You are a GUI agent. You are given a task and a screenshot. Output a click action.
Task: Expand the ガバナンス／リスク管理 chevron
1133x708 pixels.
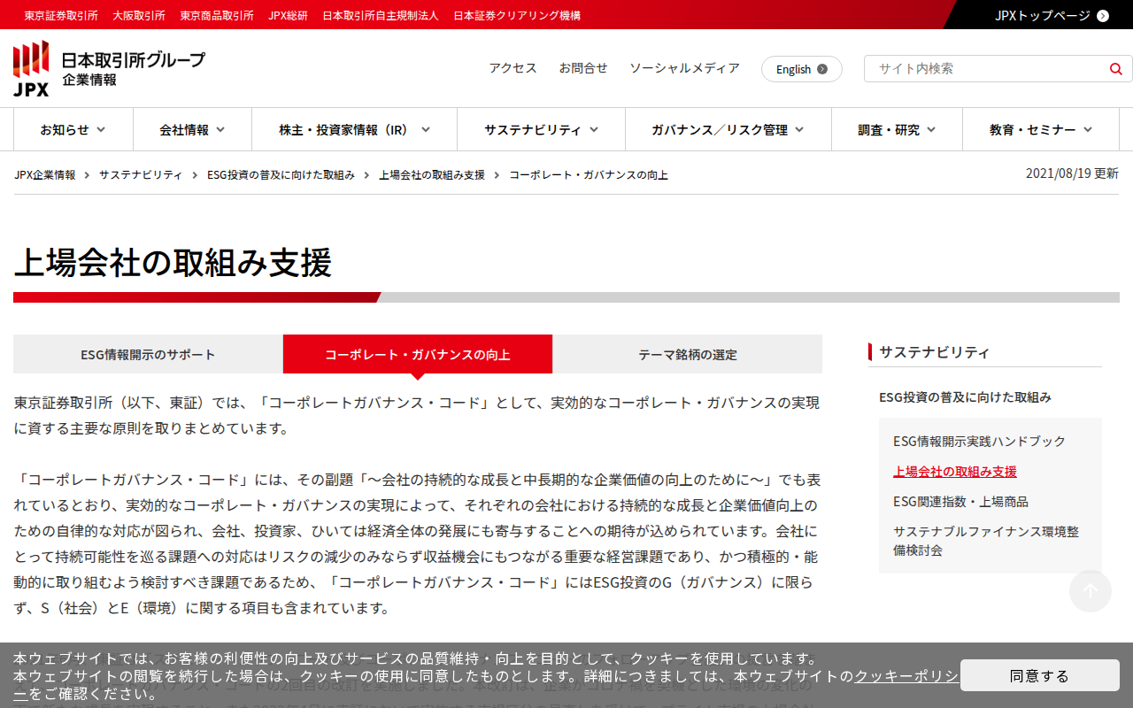799,130
